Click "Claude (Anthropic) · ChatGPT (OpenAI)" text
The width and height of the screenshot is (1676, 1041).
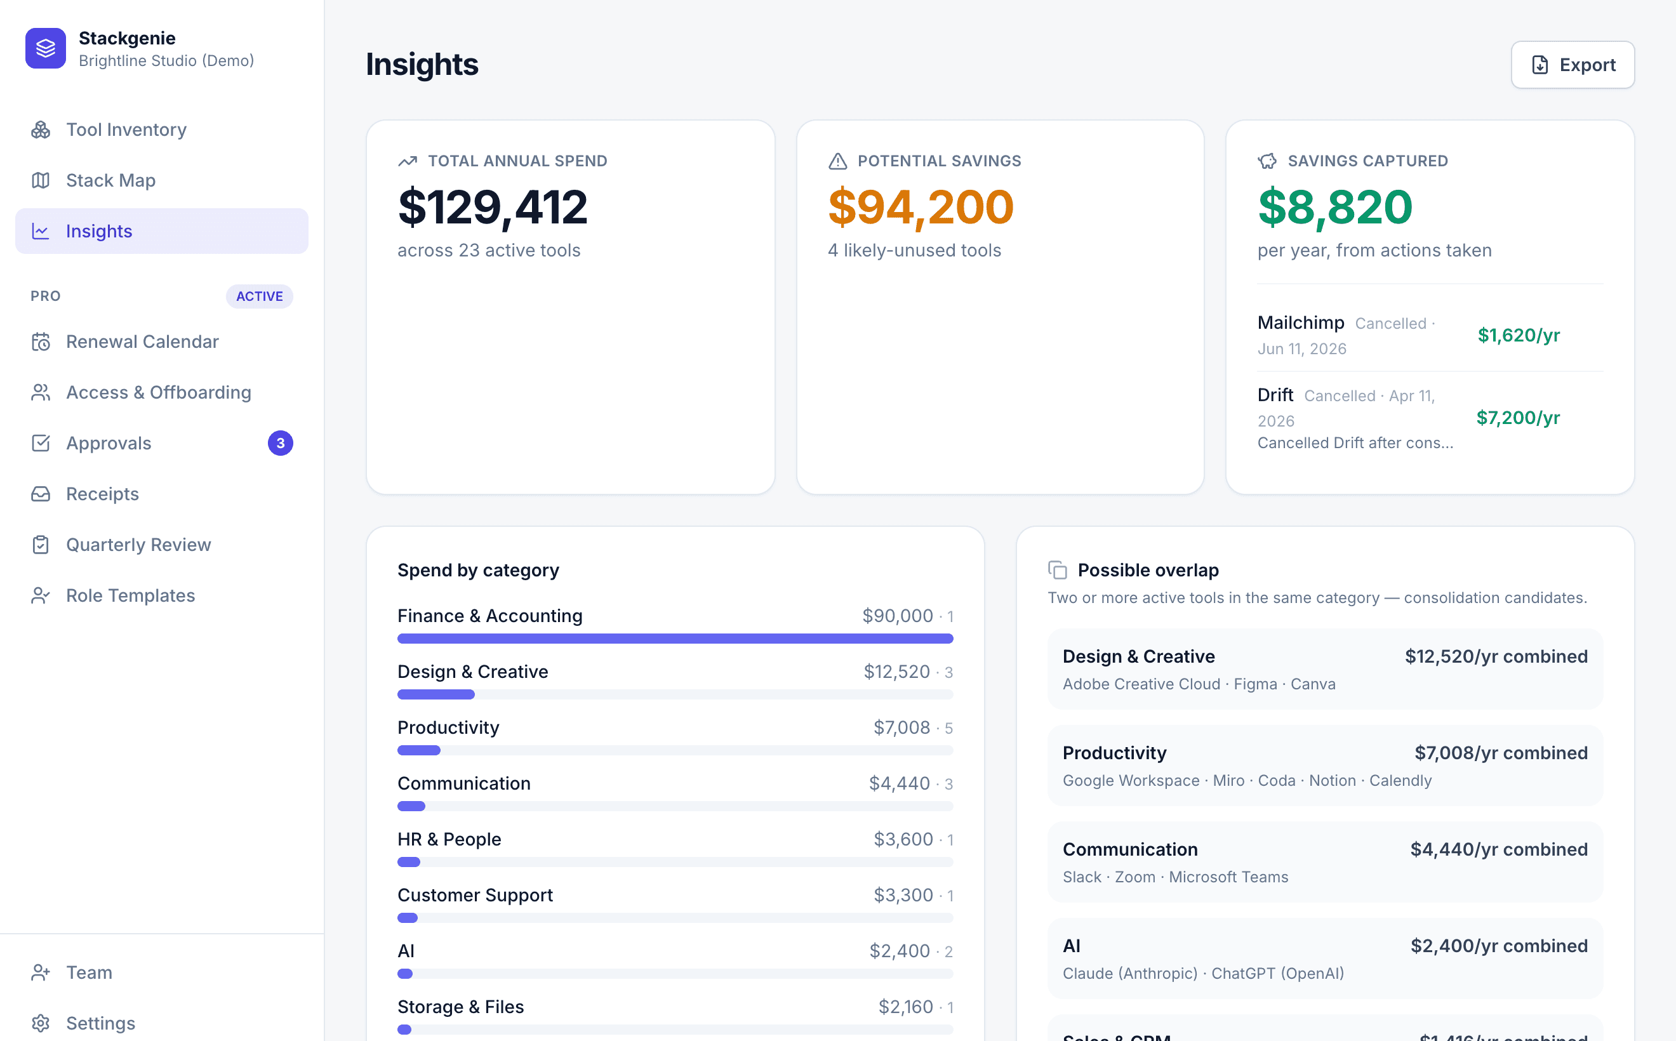point(1203,974)
